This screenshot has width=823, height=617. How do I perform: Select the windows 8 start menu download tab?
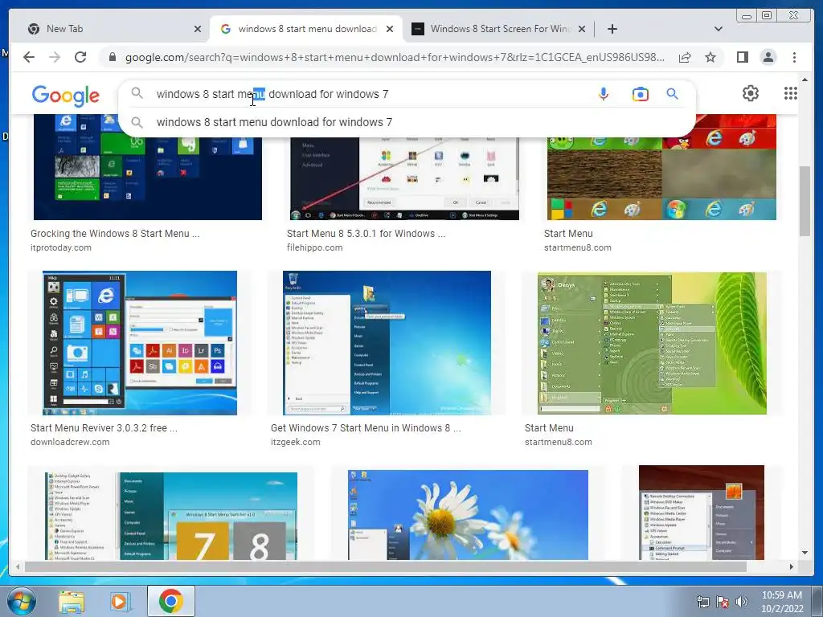306,29
